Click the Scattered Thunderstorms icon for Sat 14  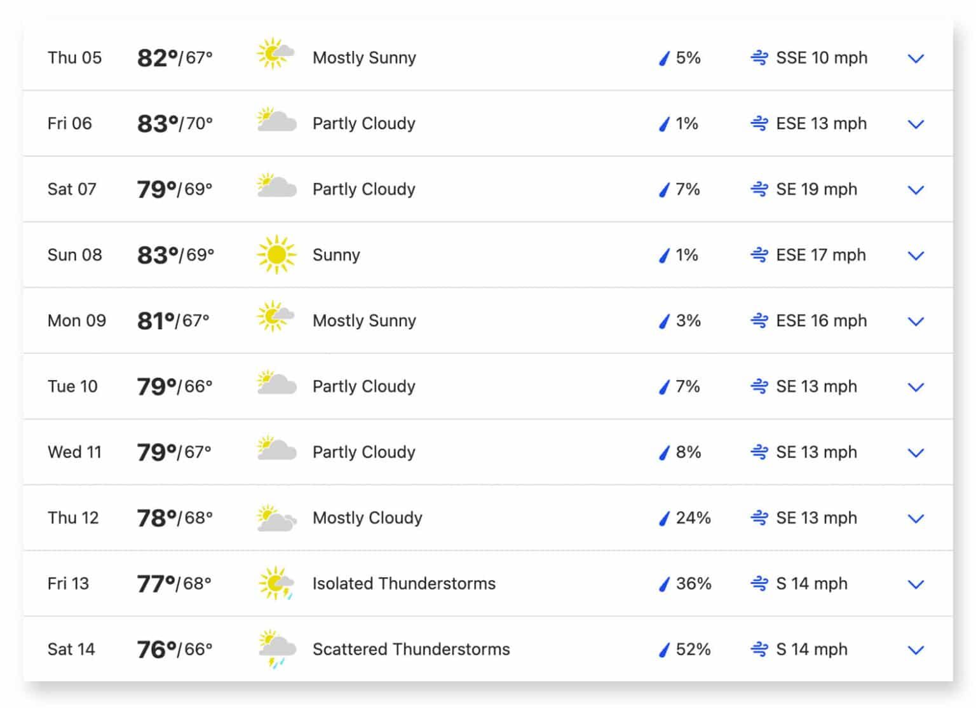click(276, 648)
